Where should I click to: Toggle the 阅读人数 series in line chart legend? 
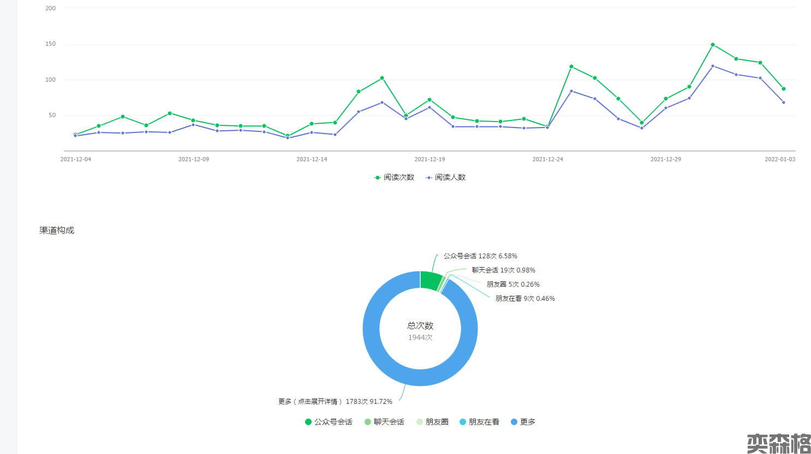click(445, 177)
